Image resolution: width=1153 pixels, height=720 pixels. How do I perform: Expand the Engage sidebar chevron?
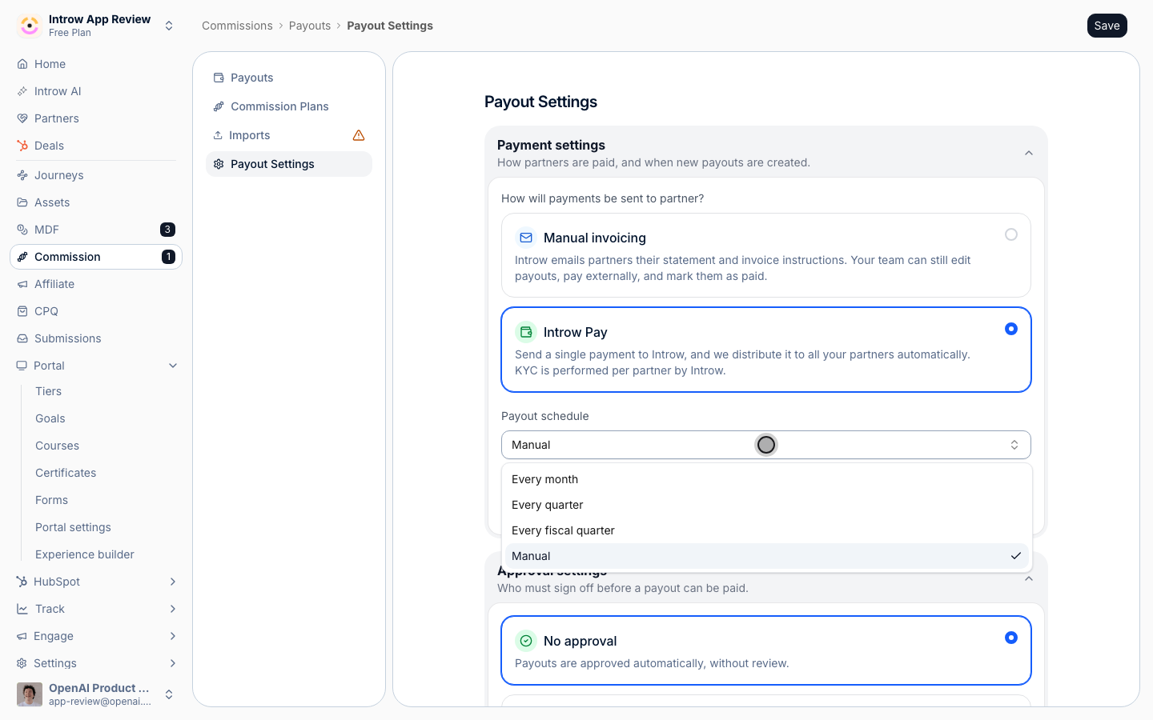(173, 636)
